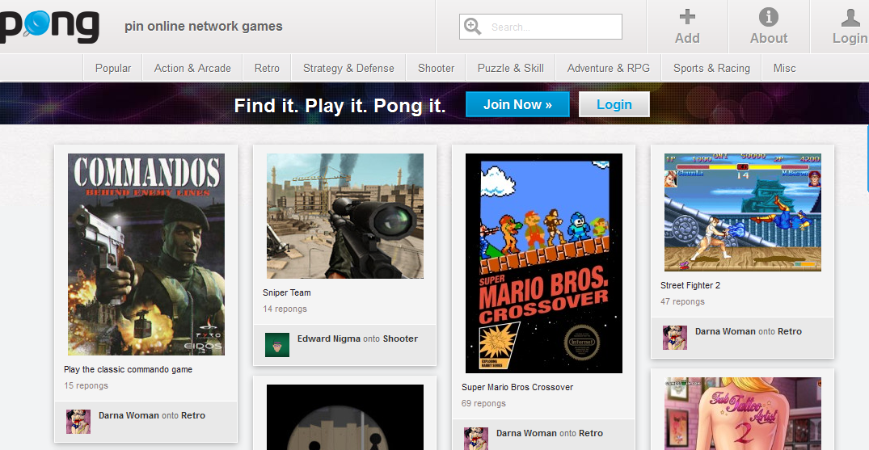869x450 pixels.
Task: Open the Popular category
Action: (113, 68)
